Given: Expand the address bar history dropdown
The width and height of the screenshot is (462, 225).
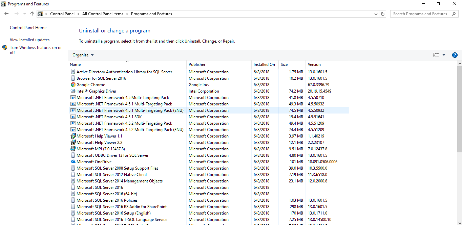Looking at the screenshot, I should pyautogui.click(x=376, y=14).
